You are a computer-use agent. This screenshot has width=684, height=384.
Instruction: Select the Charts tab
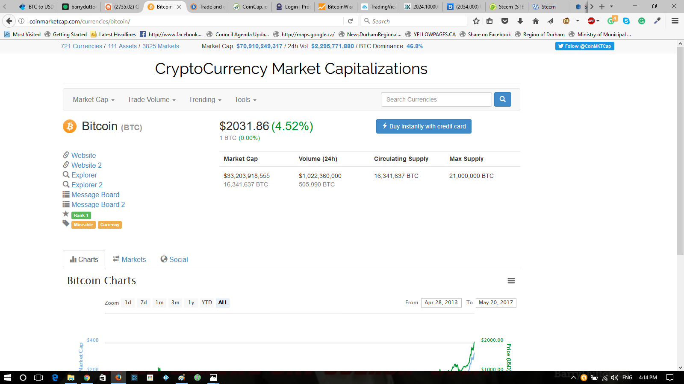click(84, 259)
